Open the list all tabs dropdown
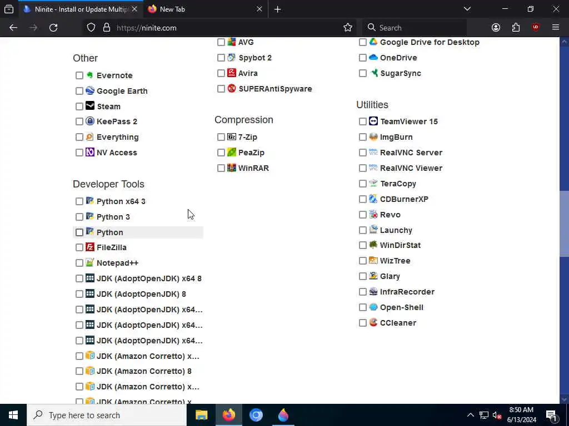The height and width of the screenshot is (426, 569). (467, 9)
